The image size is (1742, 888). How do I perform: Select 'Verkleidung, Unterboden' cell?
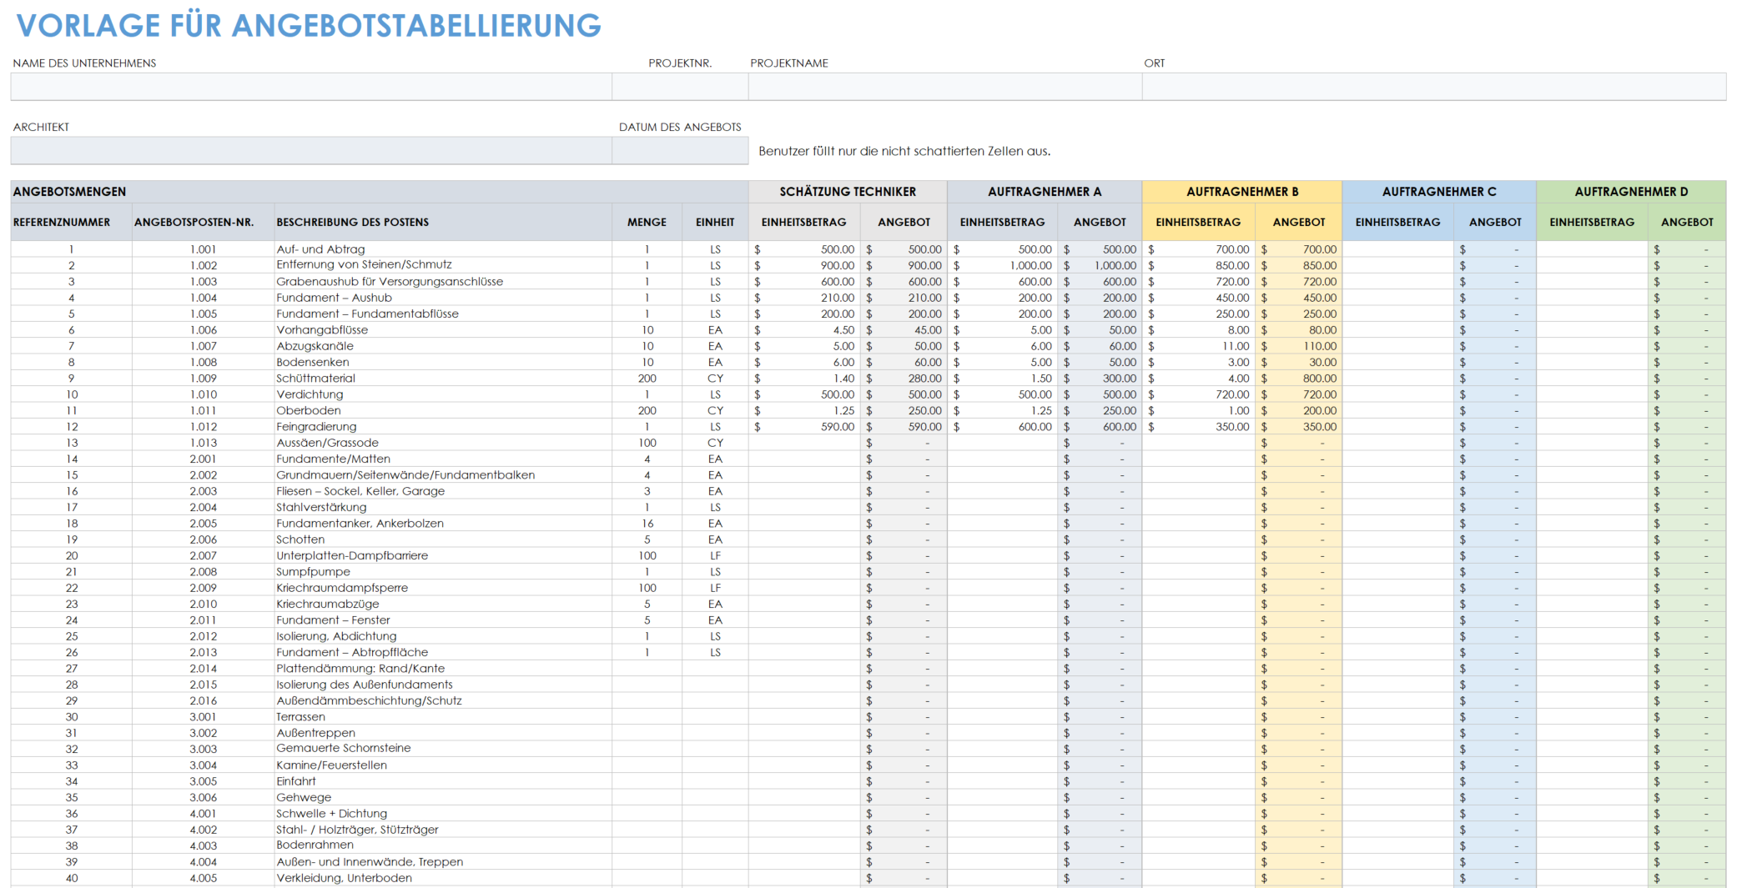point(443,878)
